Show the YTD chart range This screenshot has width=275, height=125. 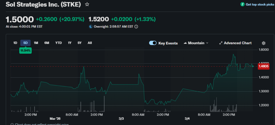tap(58, 43)
